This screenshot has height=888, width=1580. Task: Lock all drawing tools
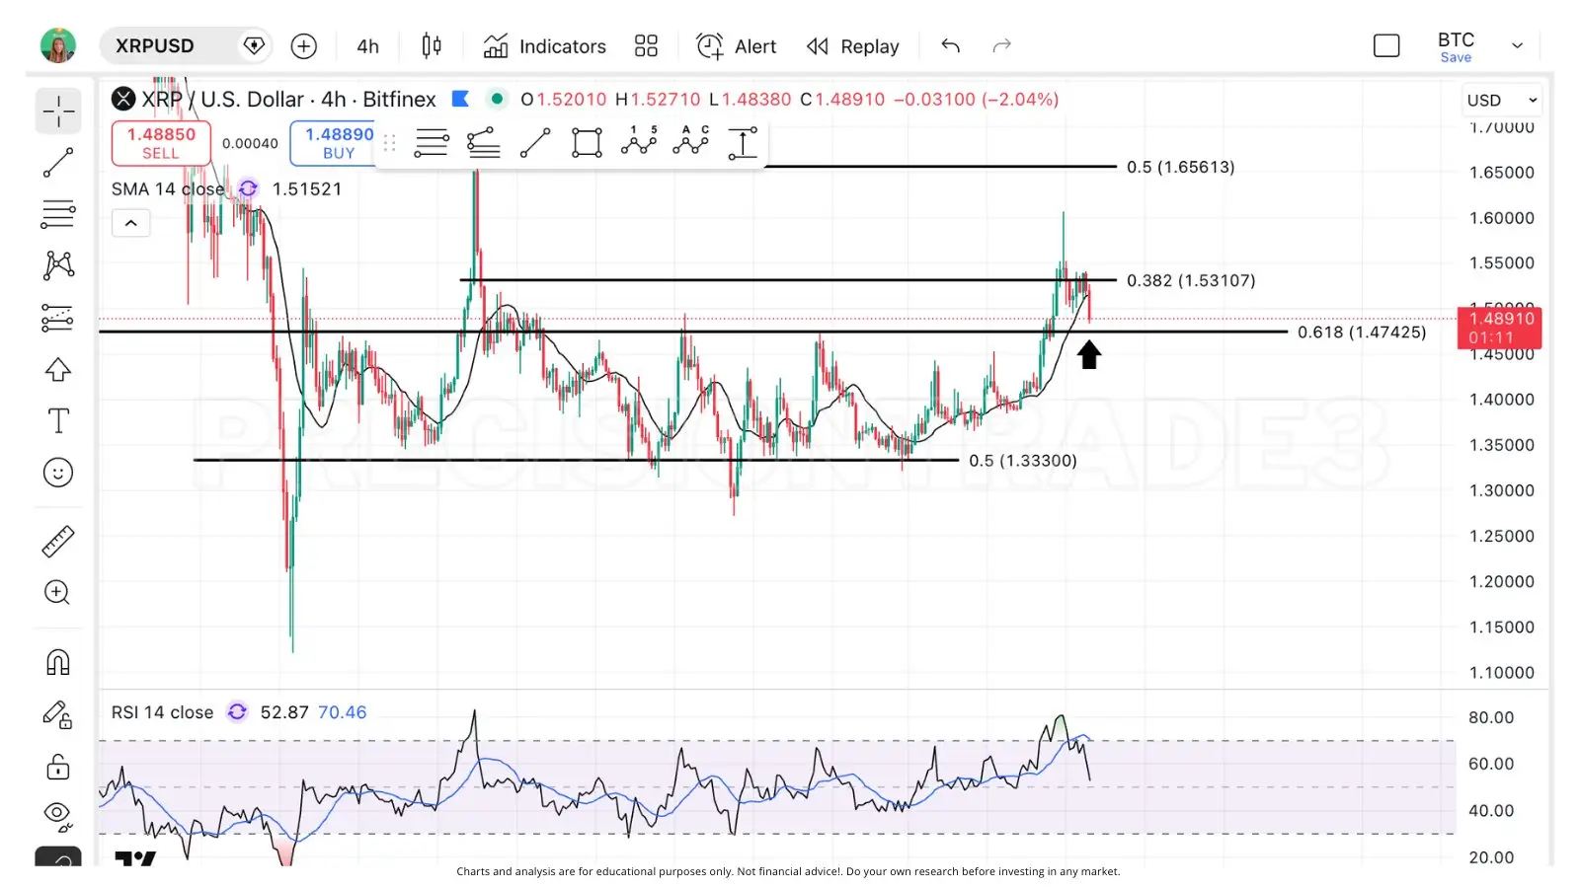[57, 767]
